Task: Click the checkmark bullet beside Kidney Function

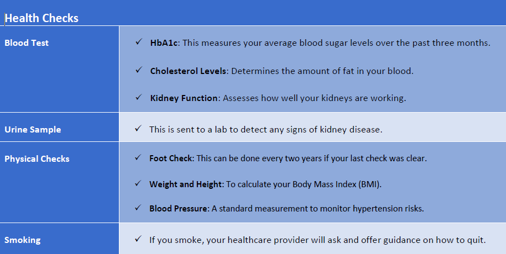Action: (x=139, y=97)
